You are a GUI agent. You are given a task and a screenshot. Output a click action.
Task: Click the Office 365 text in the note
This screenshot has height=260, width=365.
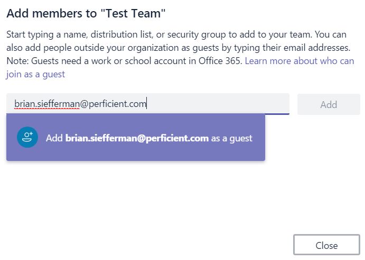click(219, 61)
